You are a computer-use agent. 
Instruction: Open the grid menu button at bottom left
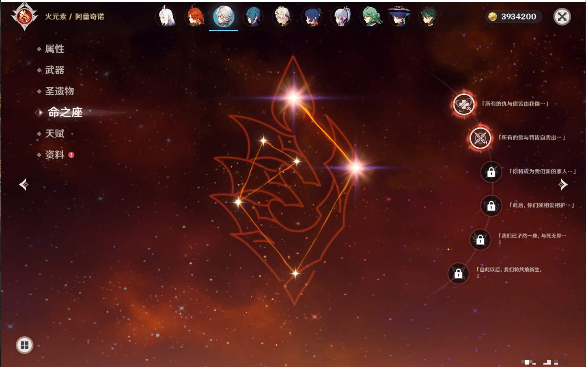[24, 345]
